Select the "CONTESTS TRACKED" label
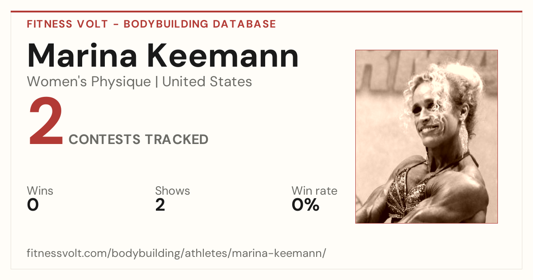The height and width of the screenshot is (280, 533). coord(139,140)
